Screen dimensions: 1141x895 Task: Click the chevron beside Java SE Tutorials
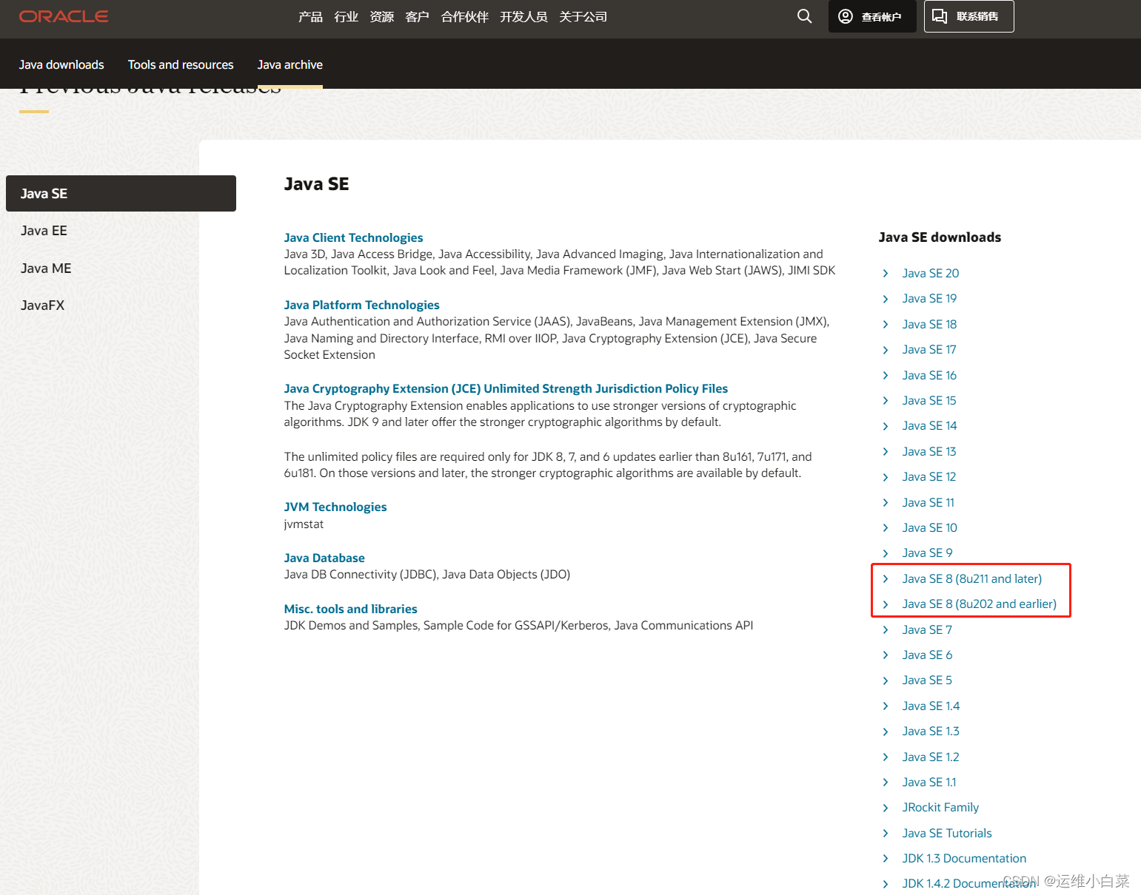coord(886,834)
